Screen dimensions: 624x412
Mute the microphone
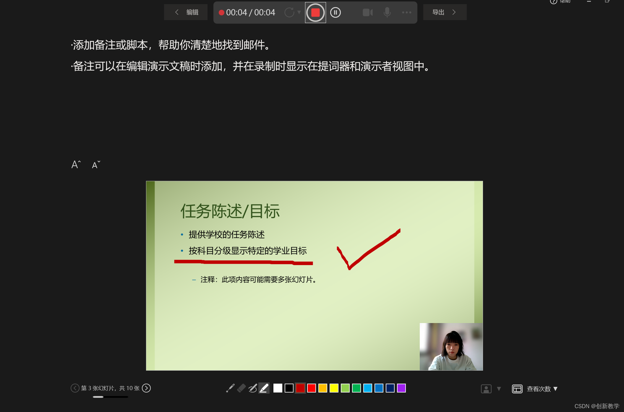click(387, 12)
